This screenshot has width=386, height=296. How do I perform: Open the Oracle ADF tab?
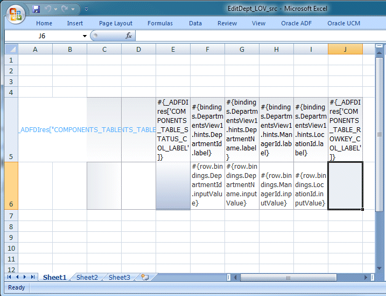coord(297,23)
